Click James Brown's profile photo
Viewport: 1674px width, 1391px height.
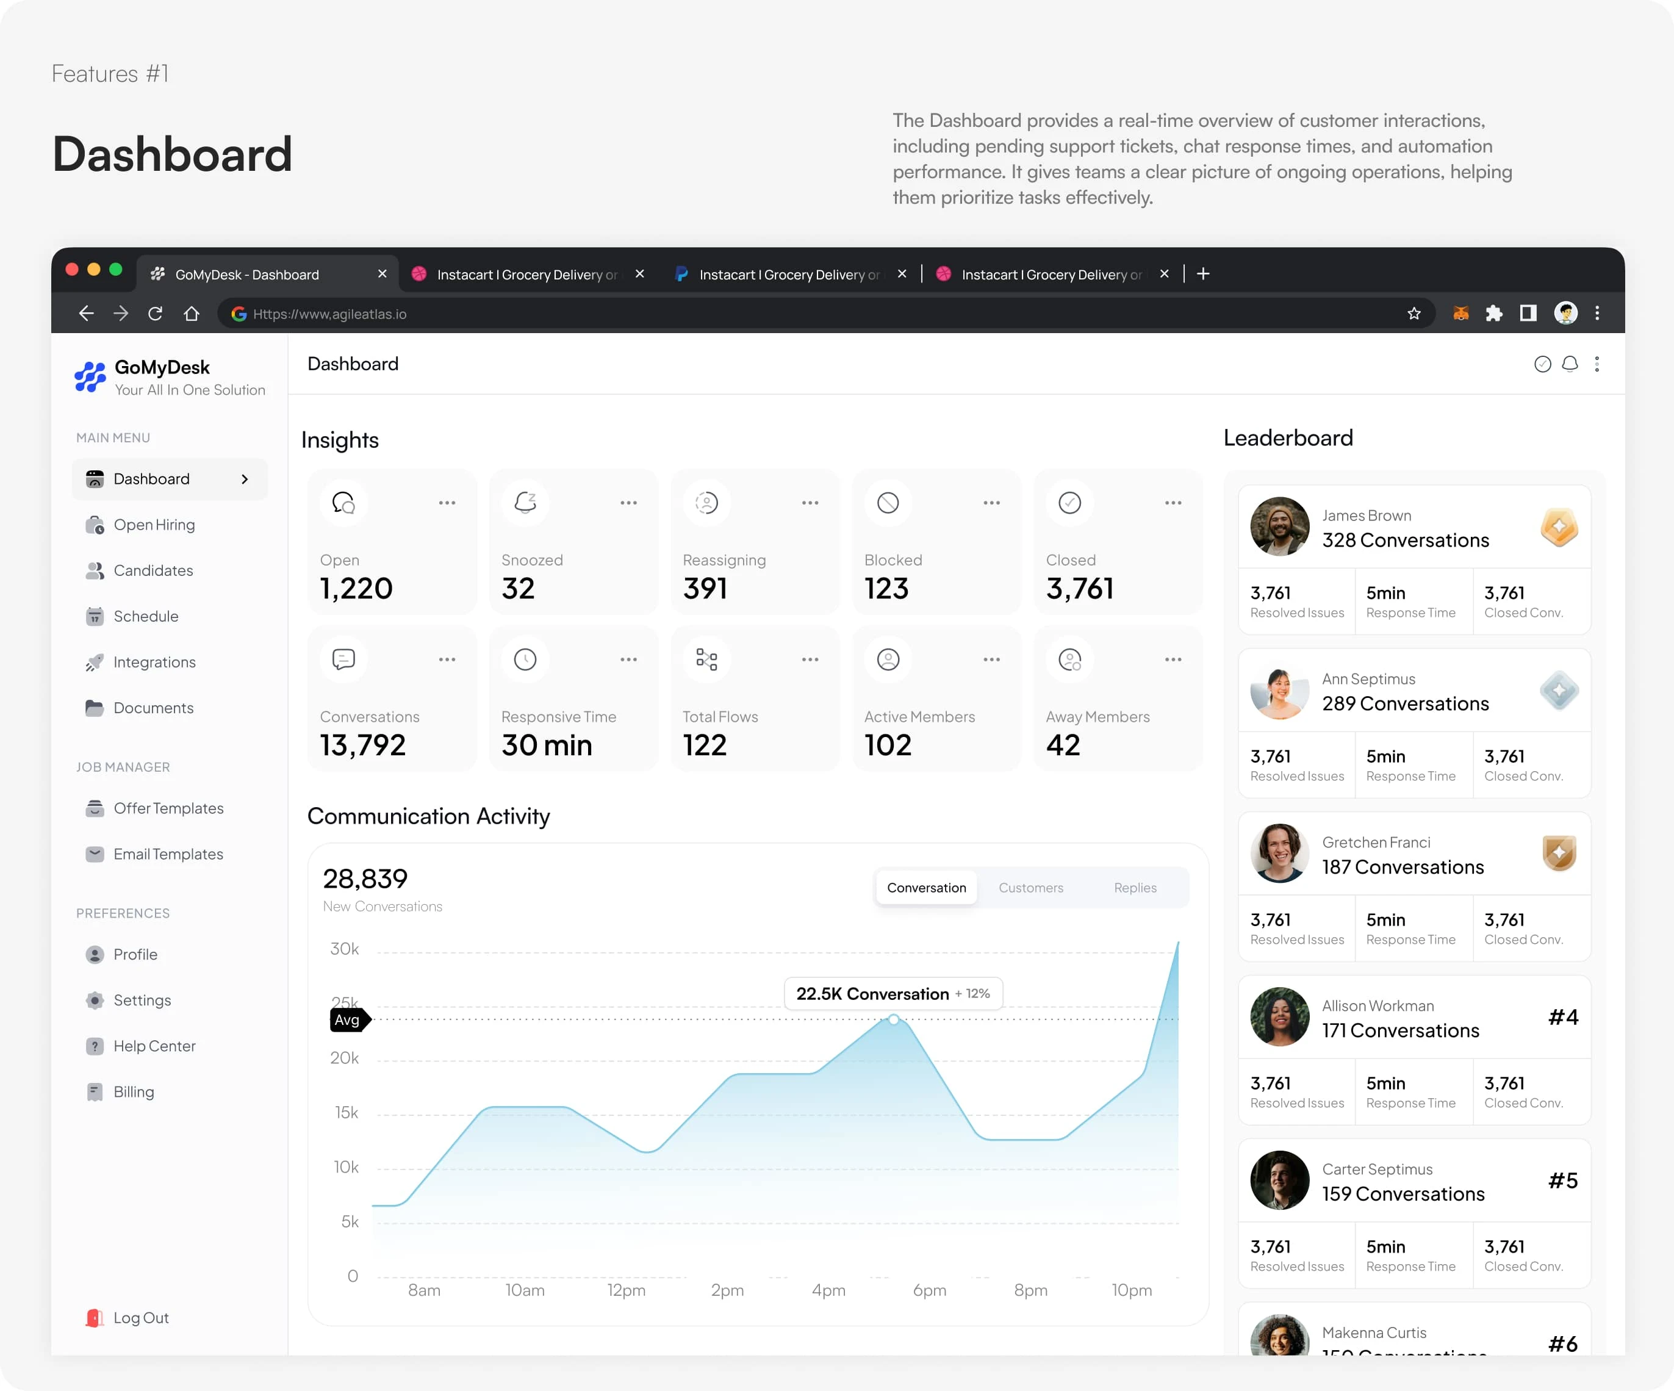coord(1279,526)
